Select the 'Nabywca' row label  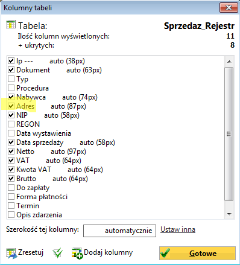pos(31,97)
